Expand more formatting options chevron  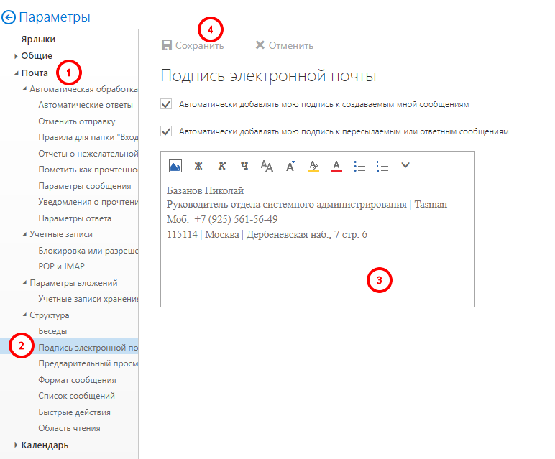tap(405, 165)
